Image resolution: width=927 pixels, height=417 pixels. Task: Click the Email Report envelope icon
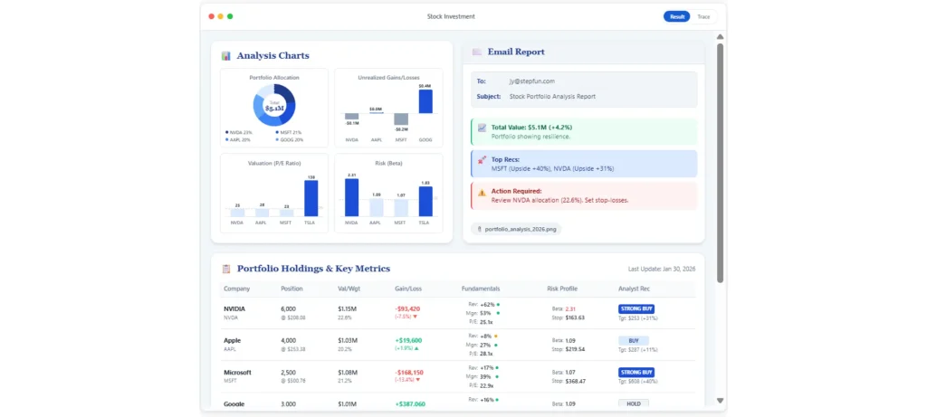(x=477, y=52)
